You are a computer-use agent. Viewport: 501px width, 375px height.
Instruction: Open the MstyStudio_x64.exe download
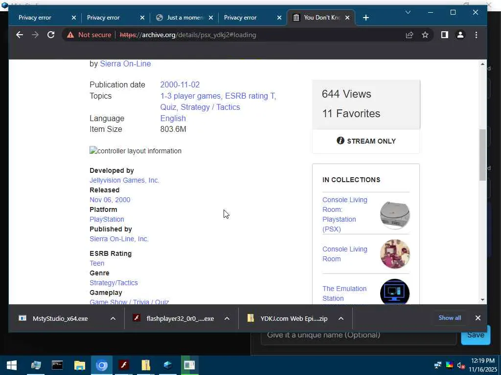(x=60, y=318)
